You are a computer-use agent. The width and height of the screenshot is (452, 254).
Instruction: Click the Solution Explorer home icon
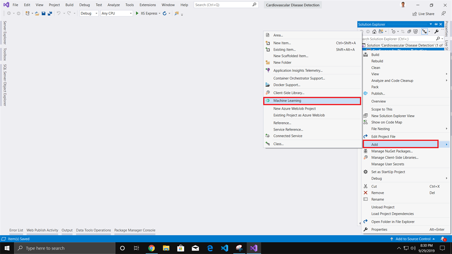tap(374, 31)
